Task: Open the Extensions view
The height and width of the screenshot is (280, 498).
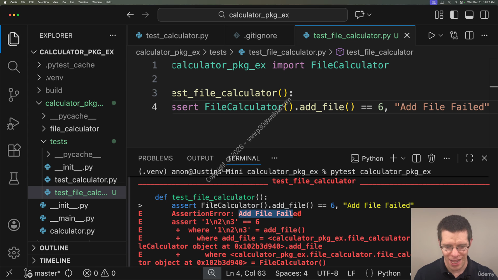Action: click(14, 150)
